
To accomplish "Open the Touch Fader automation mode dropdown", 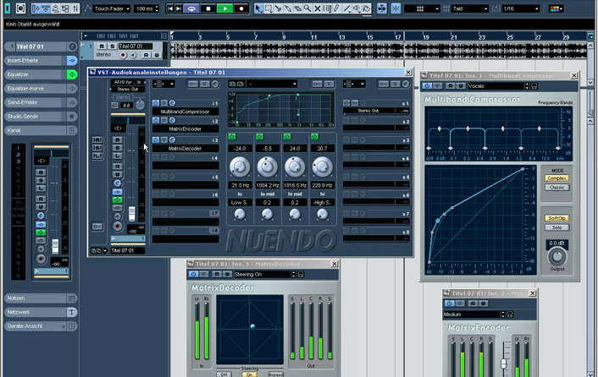I will (x=112, y=8).
